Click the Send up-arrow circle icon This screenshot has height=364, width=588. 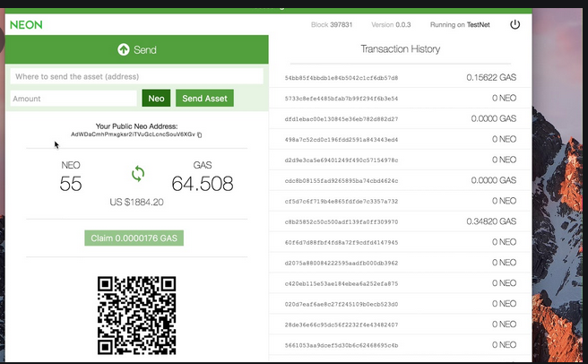click(x=124, y=49)
